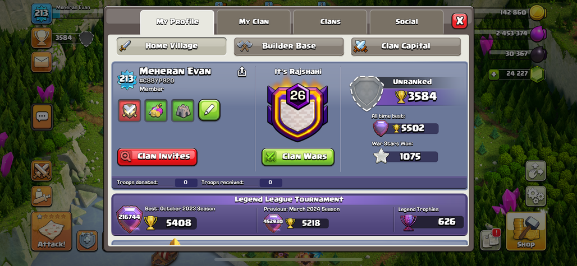The image size is (577, 266).
Task: Select the Builder Base view
Action: (289, 46)
